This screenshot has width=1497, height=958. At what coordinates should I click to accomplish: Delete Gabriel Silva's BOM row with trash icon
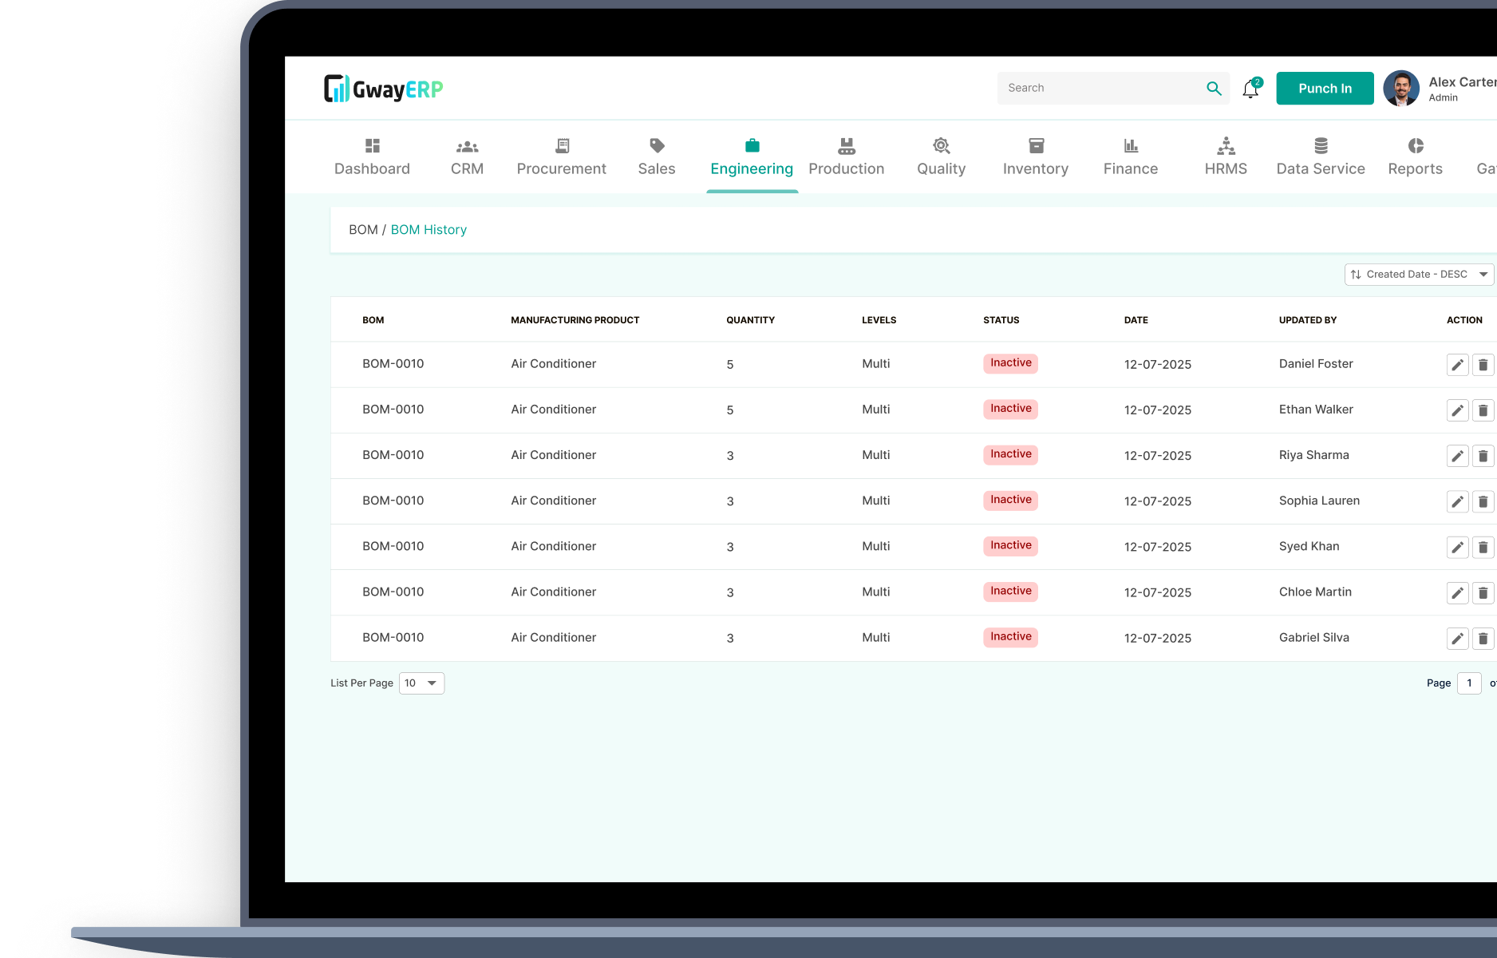(x=1483, y=638)
